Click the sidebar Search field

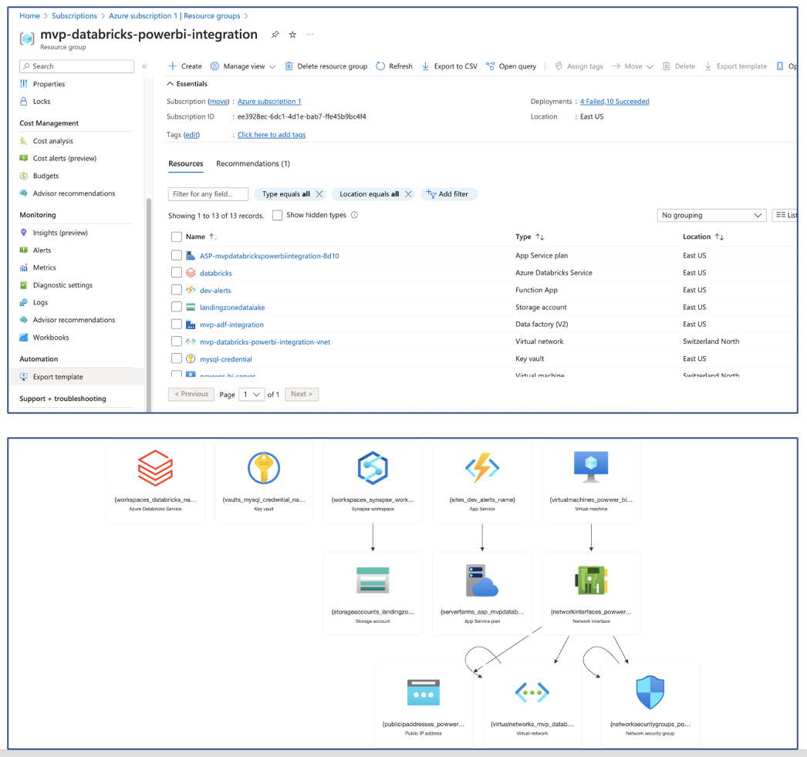pyautogui.click(x=76, y=66)
